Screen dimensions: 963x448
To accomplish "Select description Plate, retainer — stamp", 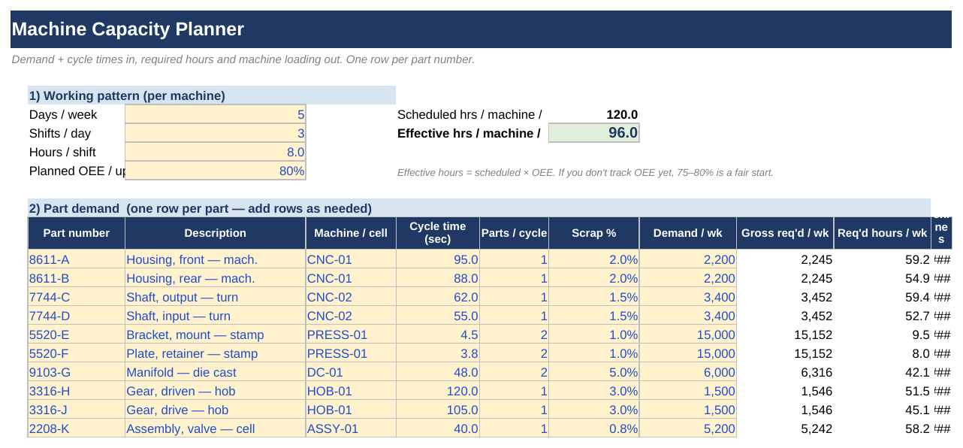I will (215, 353).
